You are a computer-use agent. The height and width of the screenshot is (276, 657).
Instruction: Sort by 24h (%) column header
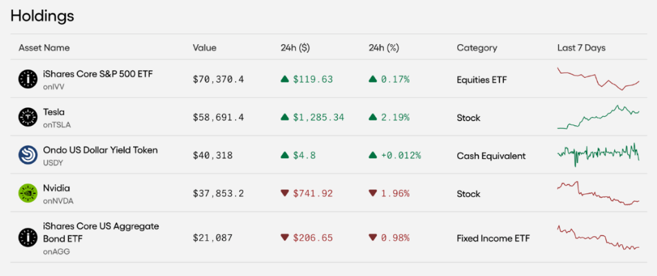click(x=385, y=48)
